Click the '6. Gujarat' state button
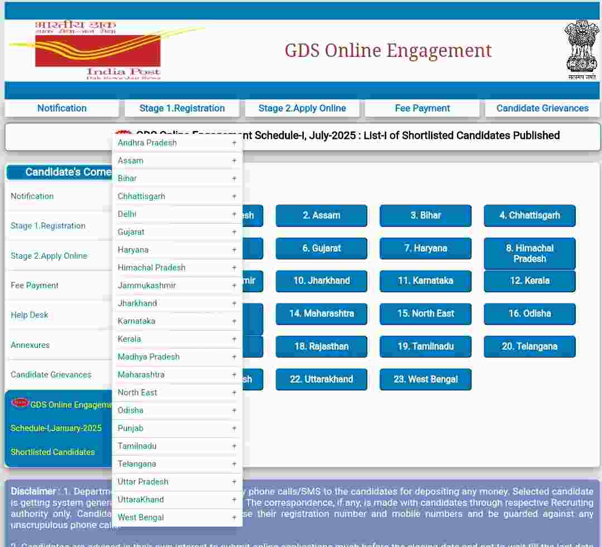 [x=322, y=249]
